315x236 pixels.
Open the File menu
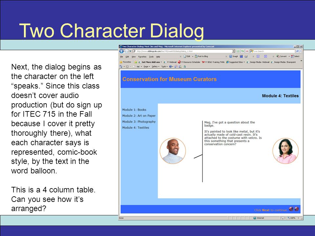click(x=121, y=57)
